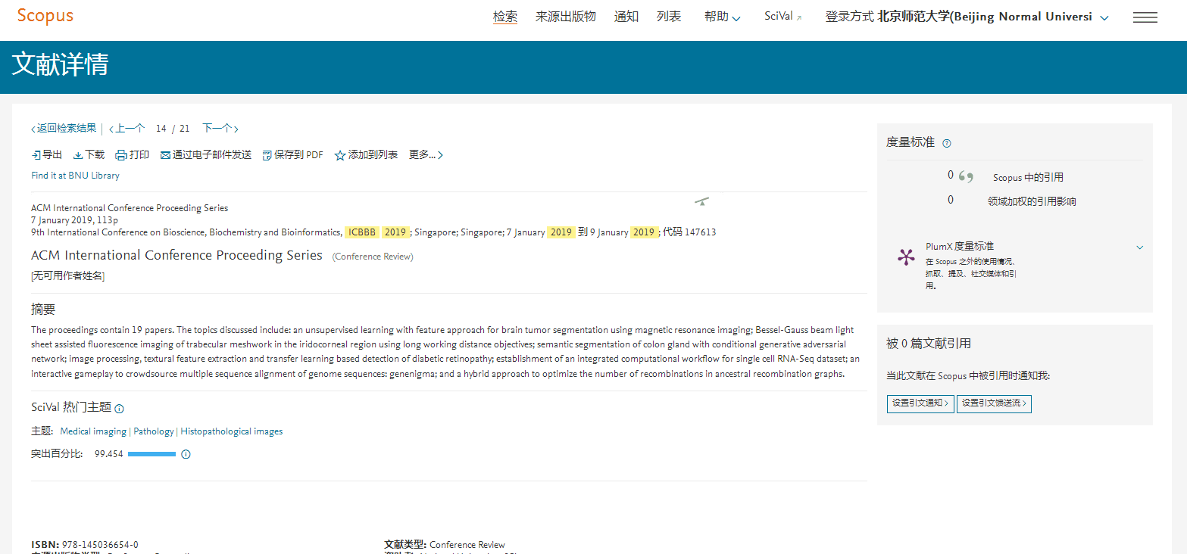
Task: Click the PlumX metrics logo icon
Action: [x=906, y=257]
